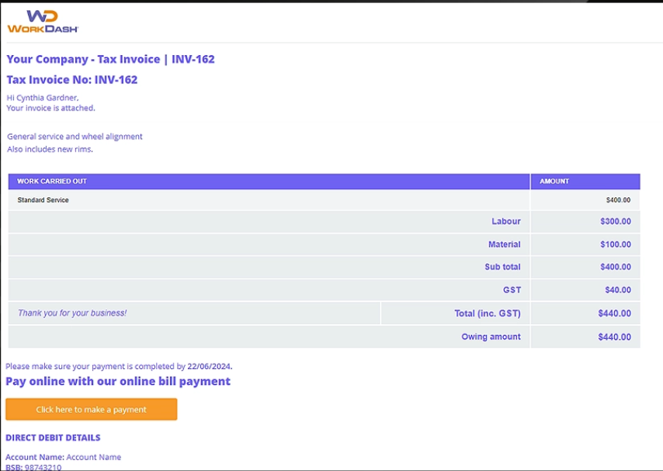Click the Pay online with our online bill payment heading
The image size is (663, 471).
coord(116,381)
